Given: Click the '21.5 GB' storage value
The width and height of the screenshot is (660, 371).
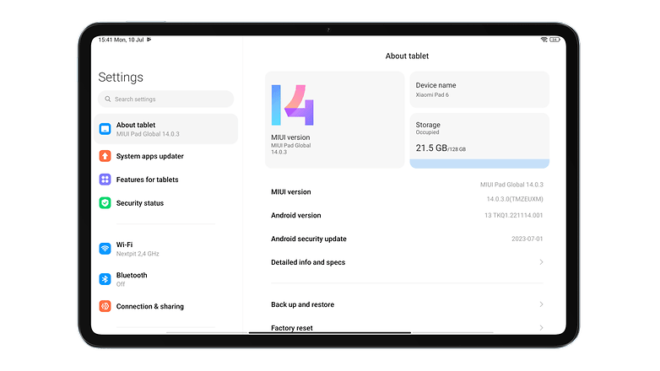Looking at the screenshot, I should tap(431, 148).
